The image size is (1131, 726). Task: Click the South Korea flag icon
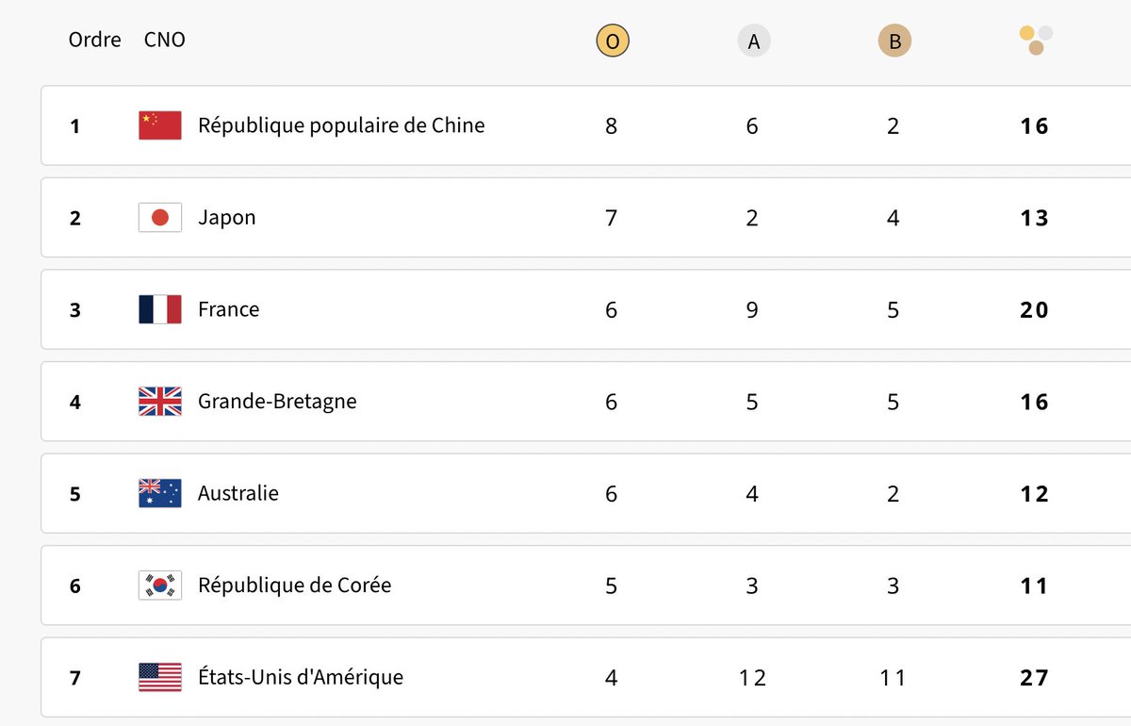click(160, 586)
